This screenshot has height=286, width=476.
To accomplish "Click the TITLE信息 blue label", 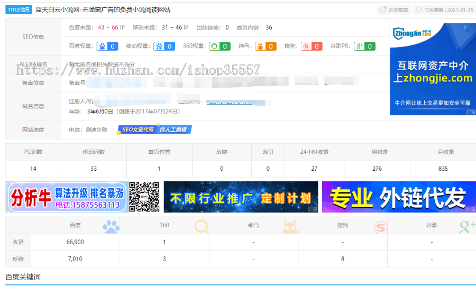I will coord(19,10).
